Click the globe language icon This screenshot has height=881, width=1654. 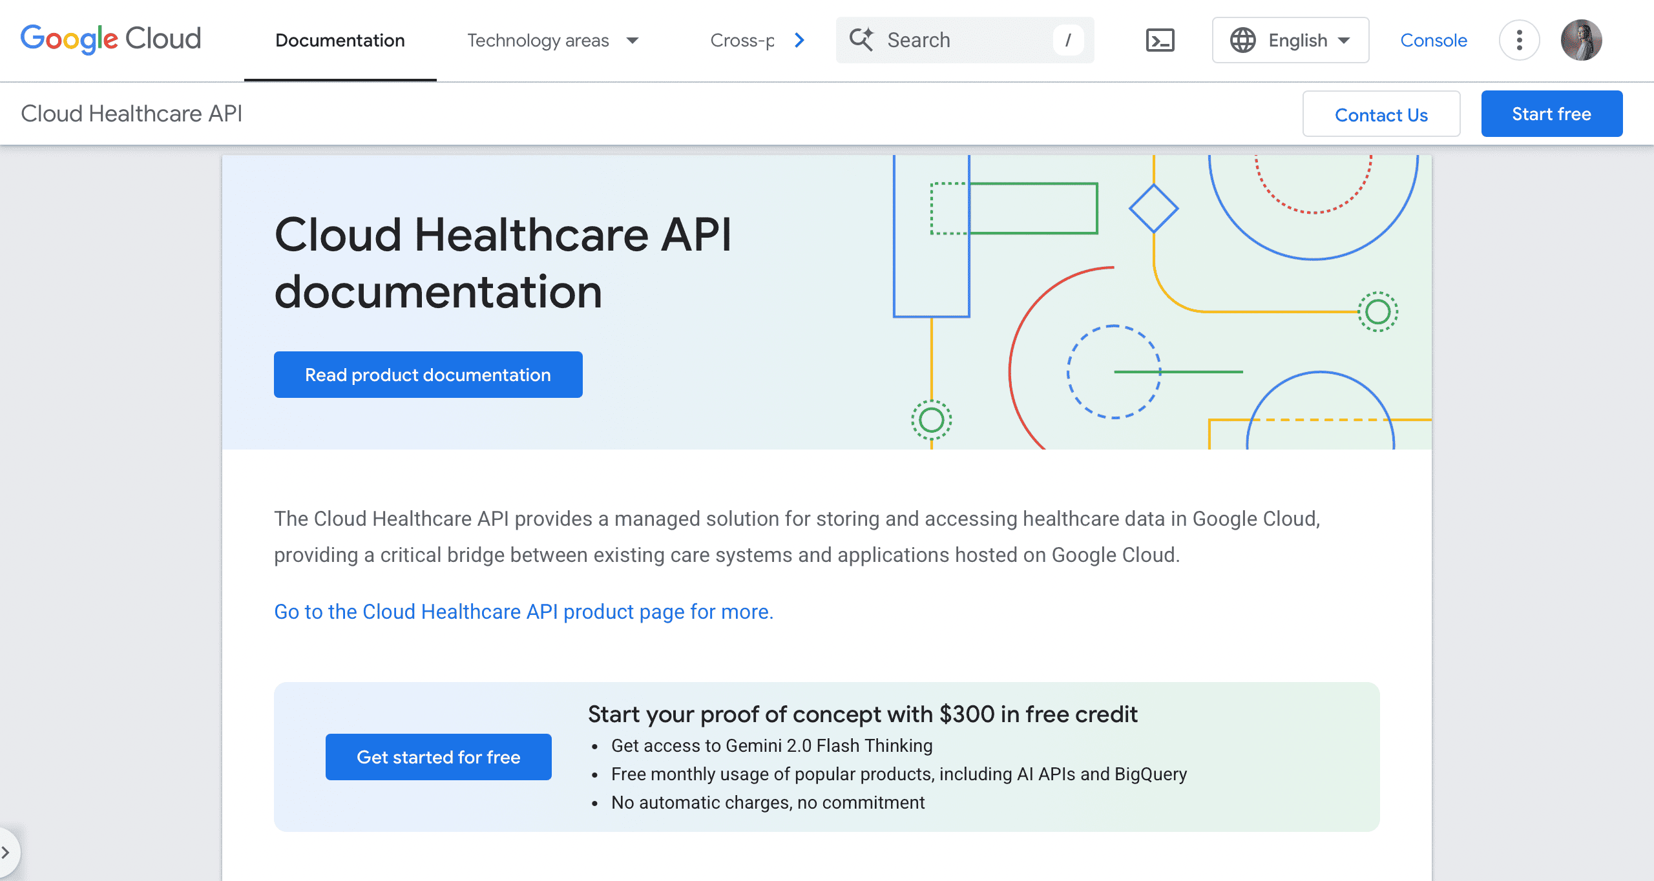pos(1242,40)
